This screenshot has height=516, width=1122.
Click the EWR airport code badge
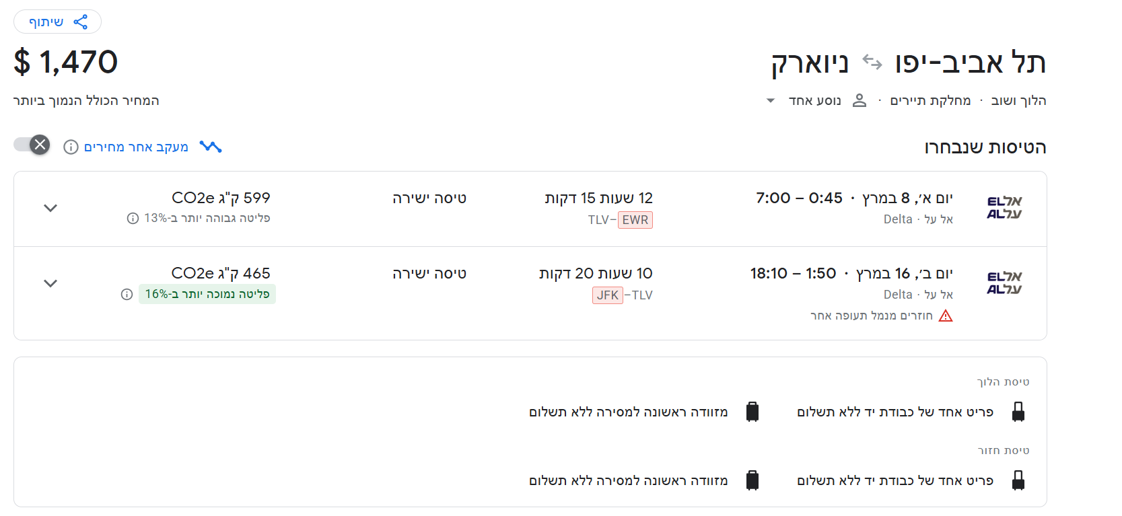point(635,219)
